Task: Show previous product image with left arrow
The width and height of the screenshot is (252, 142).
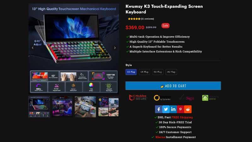Action: coord(33,48)
